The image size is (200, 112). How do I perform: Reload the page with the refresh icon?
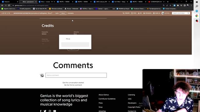9,6
